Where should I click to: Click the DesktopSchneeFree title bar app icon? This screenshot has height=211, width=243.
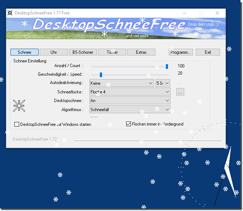point(10,13)
